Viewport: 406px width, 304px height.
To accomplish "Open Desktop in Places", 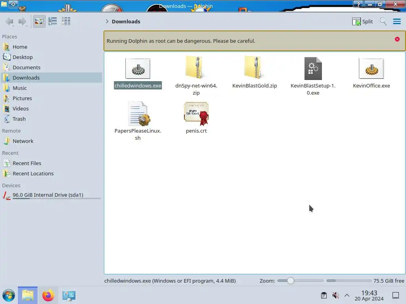I will pos(51,57).
